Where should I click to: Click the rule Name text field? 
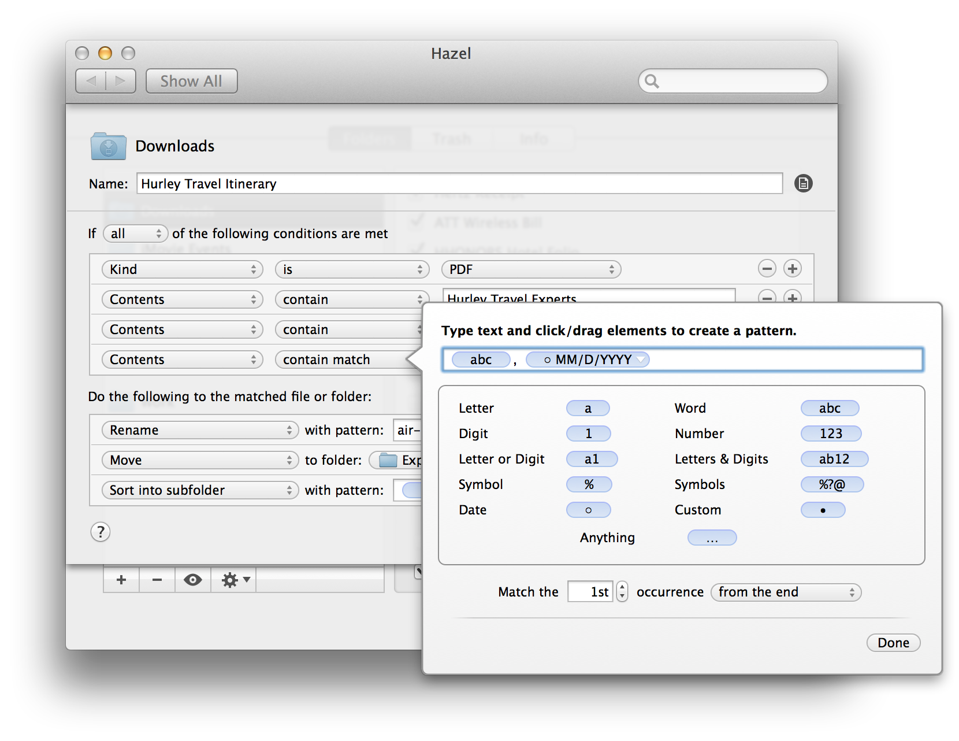click(x=460, y=184)
